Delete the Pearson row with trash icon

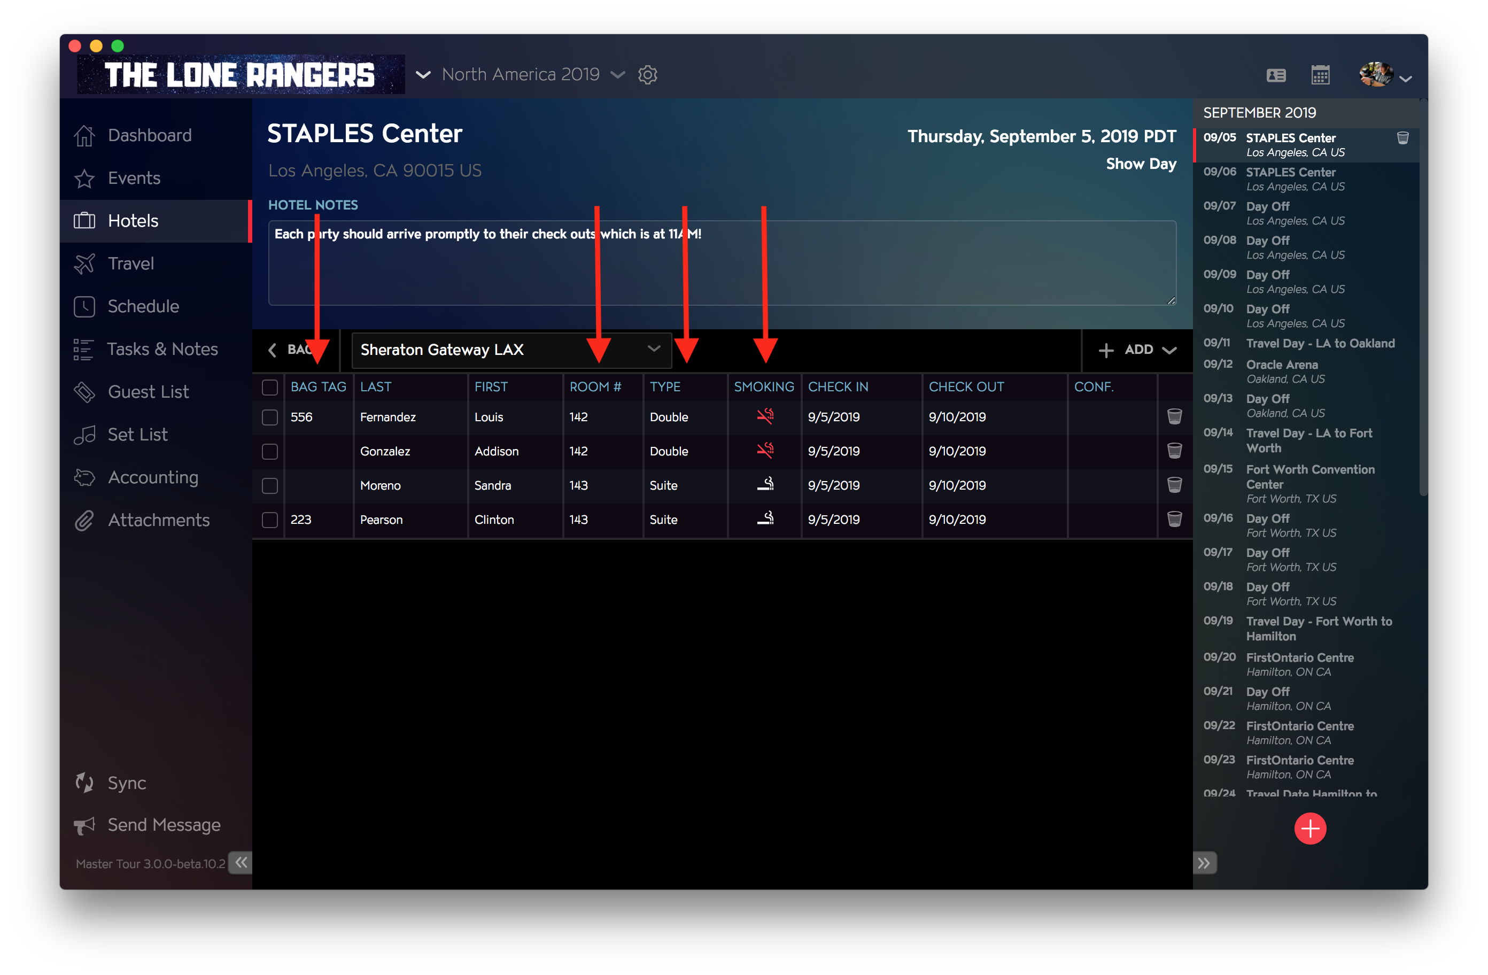pyautogui.click(x=1174, y=519)
